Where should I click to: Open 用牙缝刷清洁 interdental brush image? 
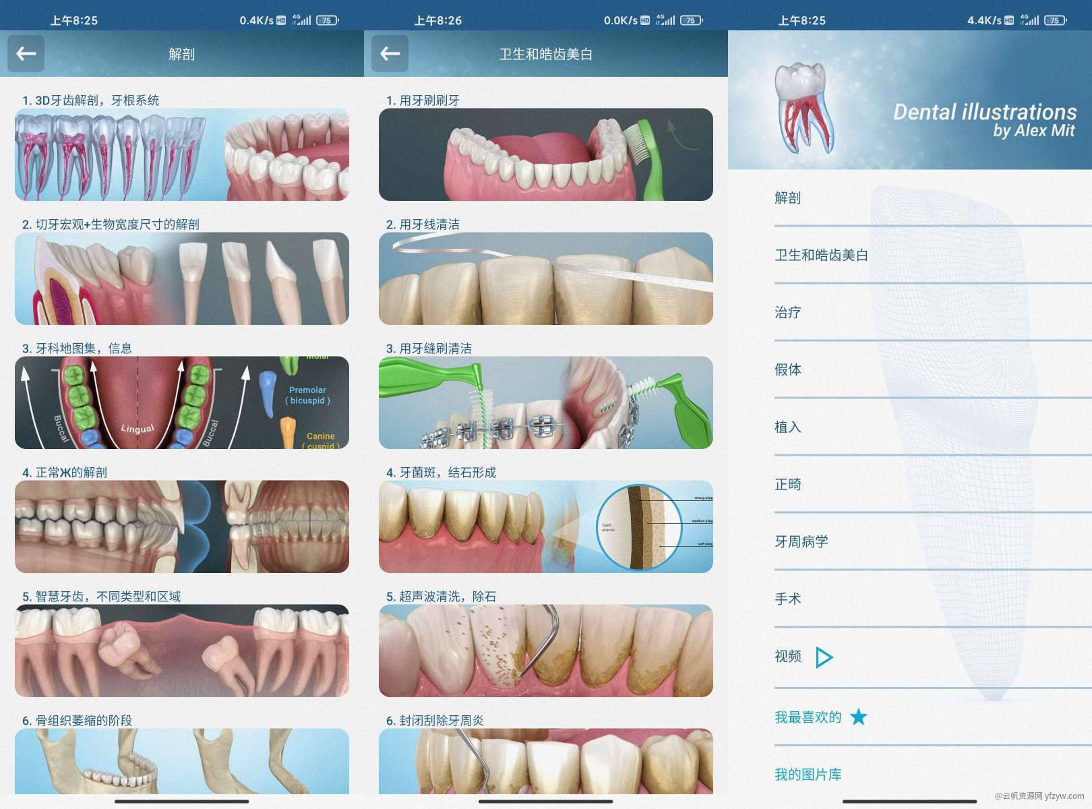546,402
